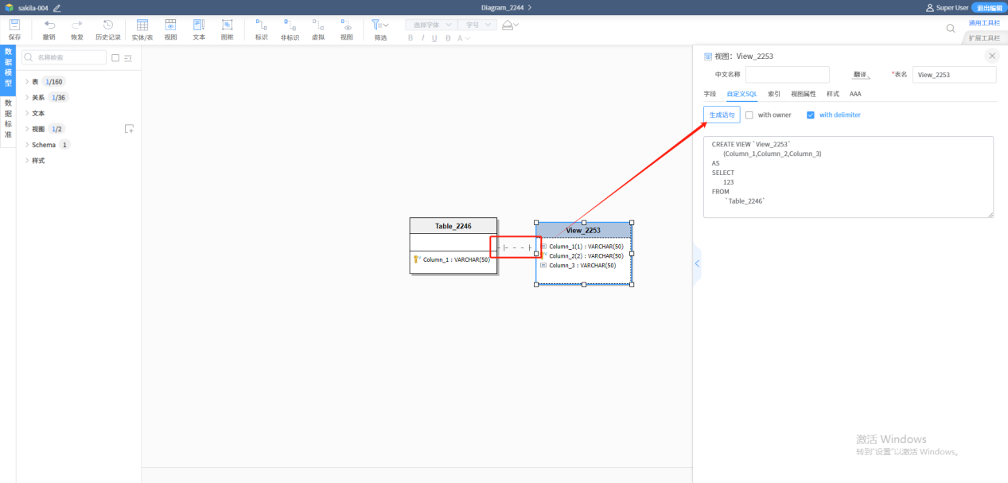Click the 退出编辑 exit editing button

989,7
